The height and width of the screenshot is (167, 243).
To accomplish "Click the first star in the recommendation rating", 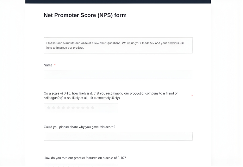I will pos(49,108).
